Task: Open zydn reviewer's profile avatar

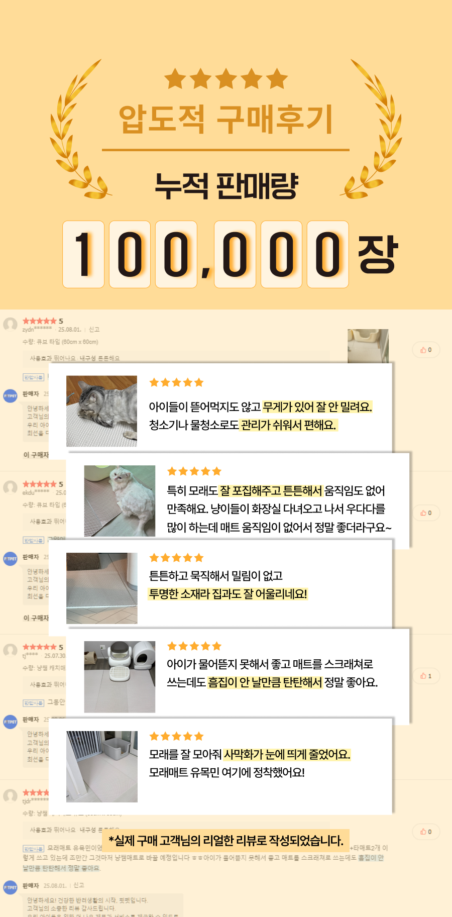Action: 11,324
